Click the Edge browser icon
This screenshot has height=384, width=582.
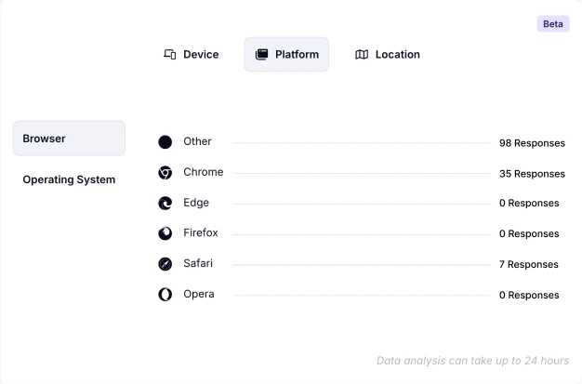[165, 203]
